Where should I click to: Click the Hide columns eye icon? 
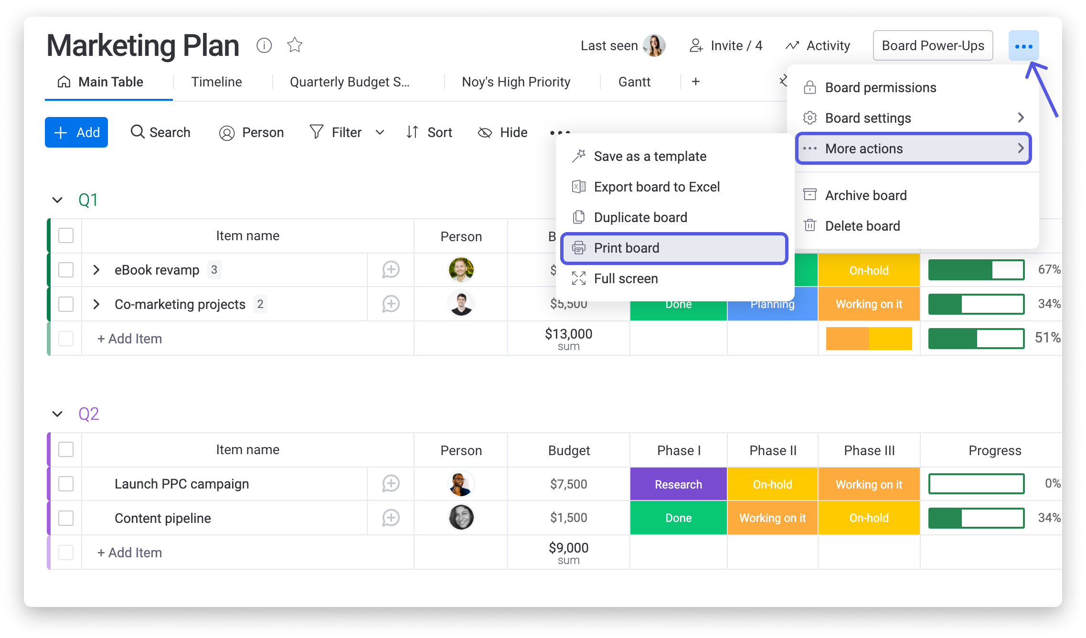click(x=485, y=133)
